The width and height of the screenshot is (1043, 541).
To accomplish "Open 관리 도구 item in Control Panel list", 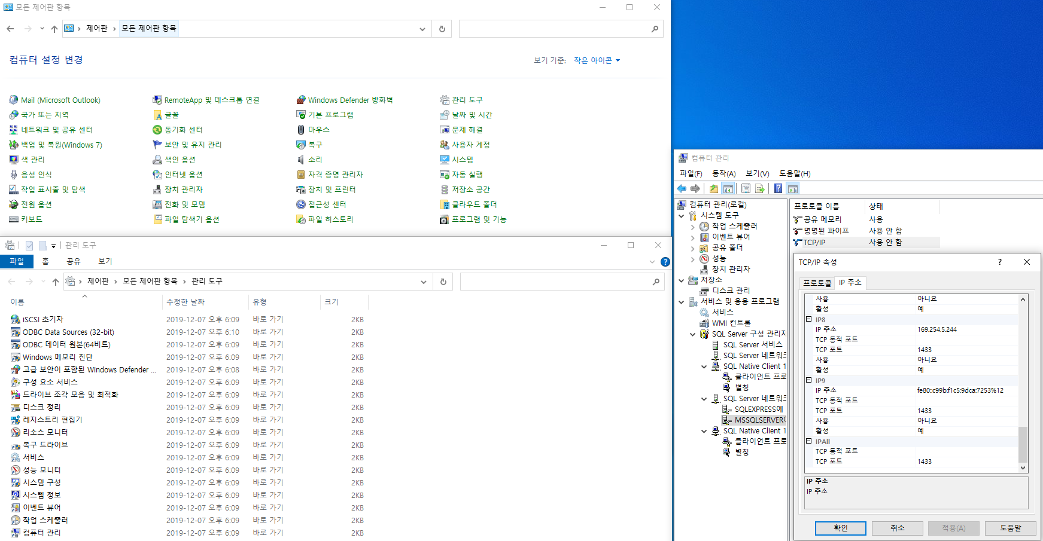I will 461,100.
